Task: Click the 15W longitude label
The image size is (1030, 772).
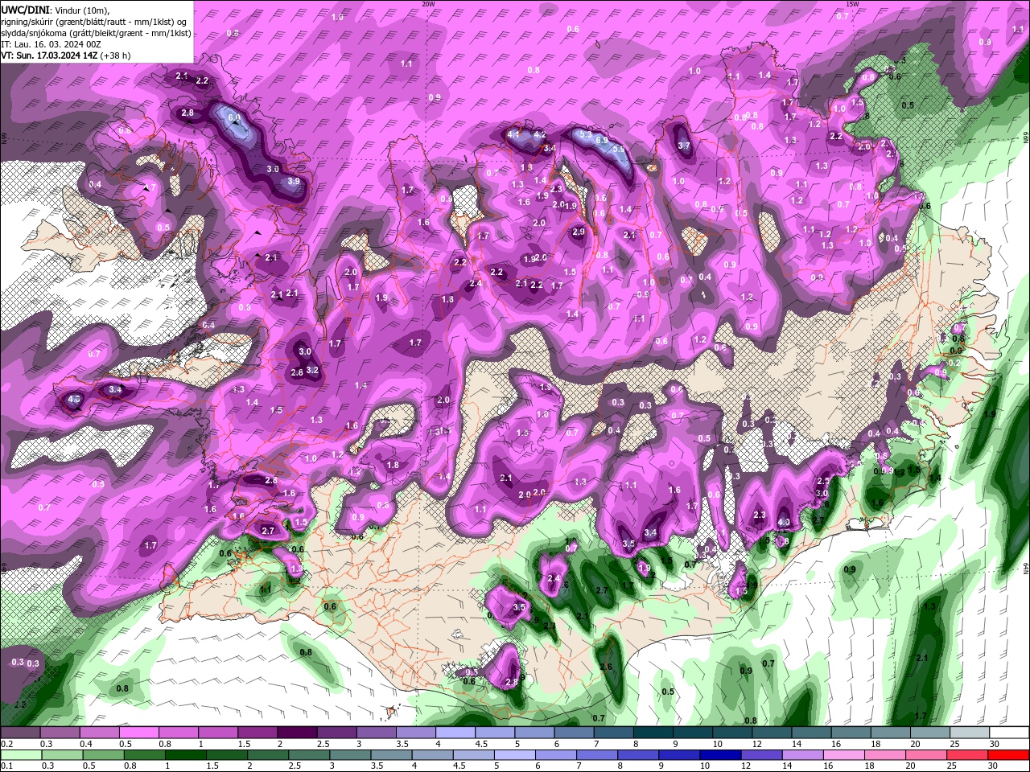Action: (853, 4)
